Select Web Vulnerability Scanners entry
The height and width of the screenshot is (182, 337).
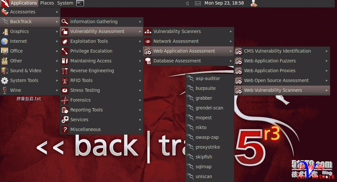point(282,91)
